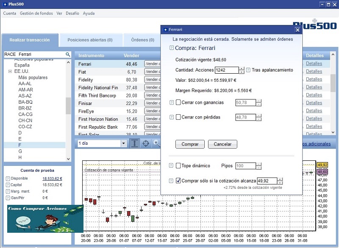Click help icon for Cerrar con pérdidas
This screenshot has width=339, height=248.
click(x=172, y=117)
